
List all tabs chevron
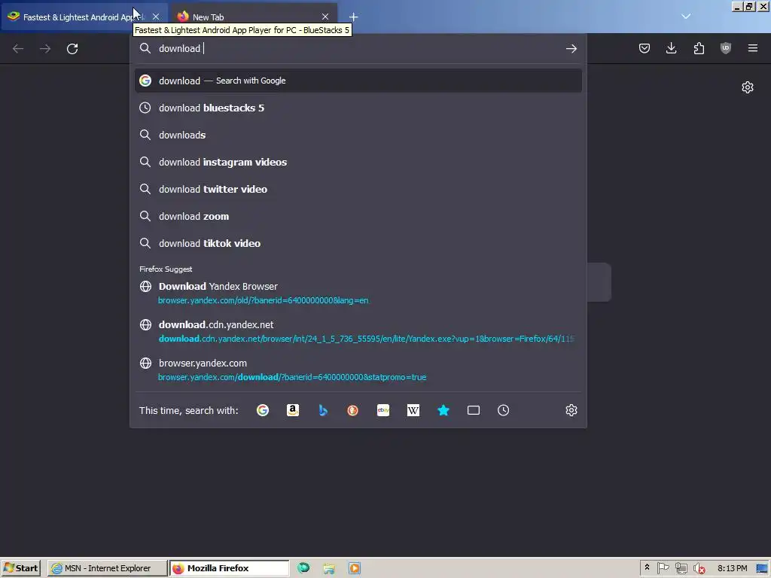click(x=686, y=17)
